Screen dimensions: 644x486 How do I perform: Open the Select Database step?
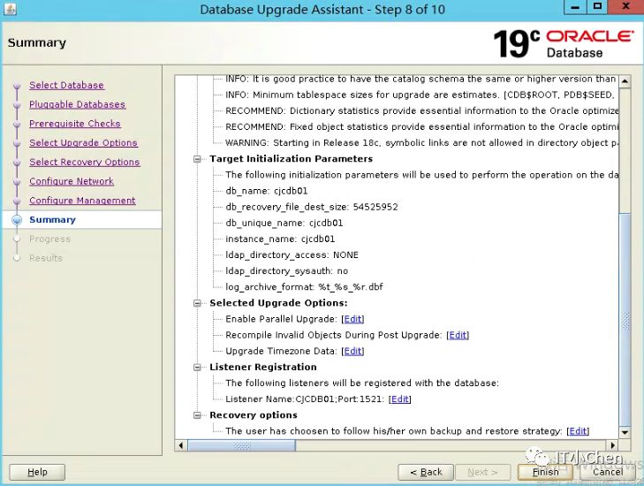[66, 85]
